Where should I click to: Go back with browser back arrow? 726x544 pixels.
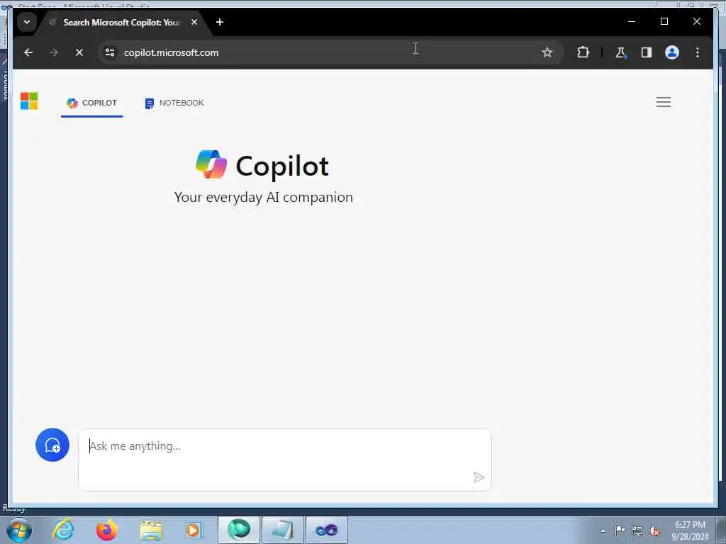28,52
